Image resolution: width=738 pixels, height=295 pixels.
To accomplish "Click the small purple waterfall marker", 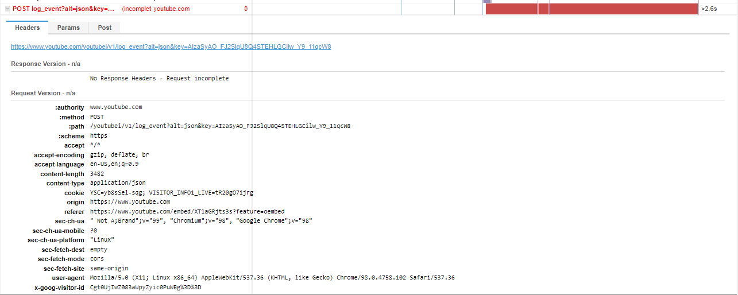I will [x=487, y=1].
